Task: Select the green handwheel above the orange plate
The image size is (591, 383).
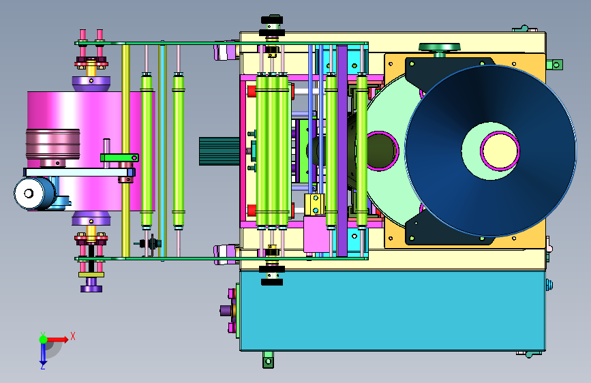Action: (440, 48)
